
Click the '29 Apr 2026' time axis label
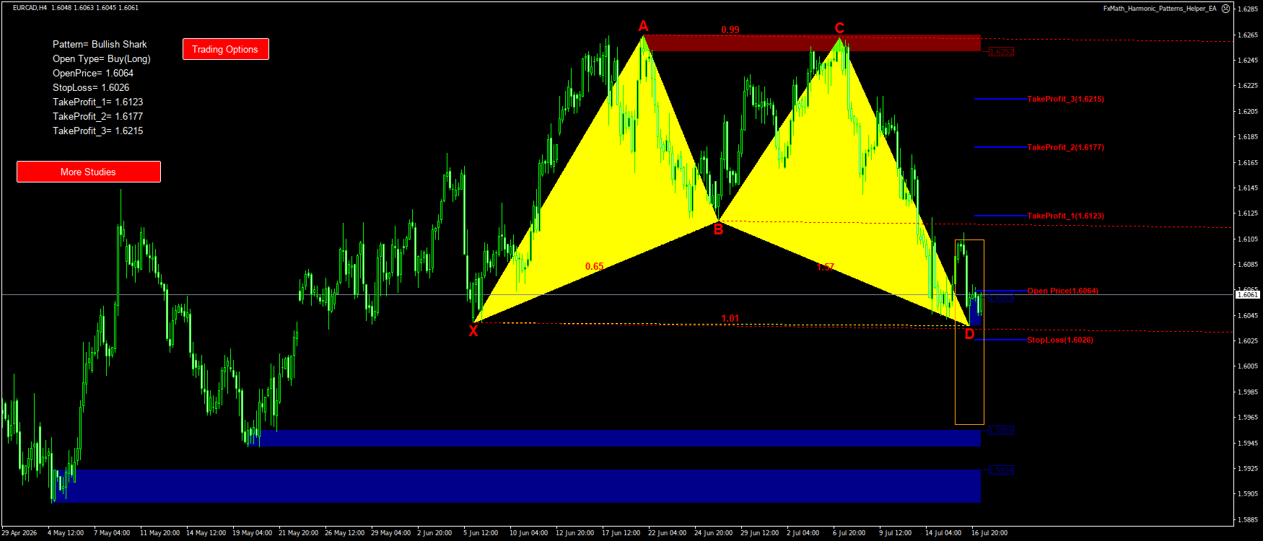click(x=19, y=533)
